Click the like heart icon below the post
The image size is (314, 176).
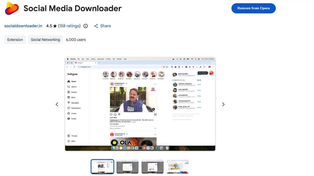point(111,114)
